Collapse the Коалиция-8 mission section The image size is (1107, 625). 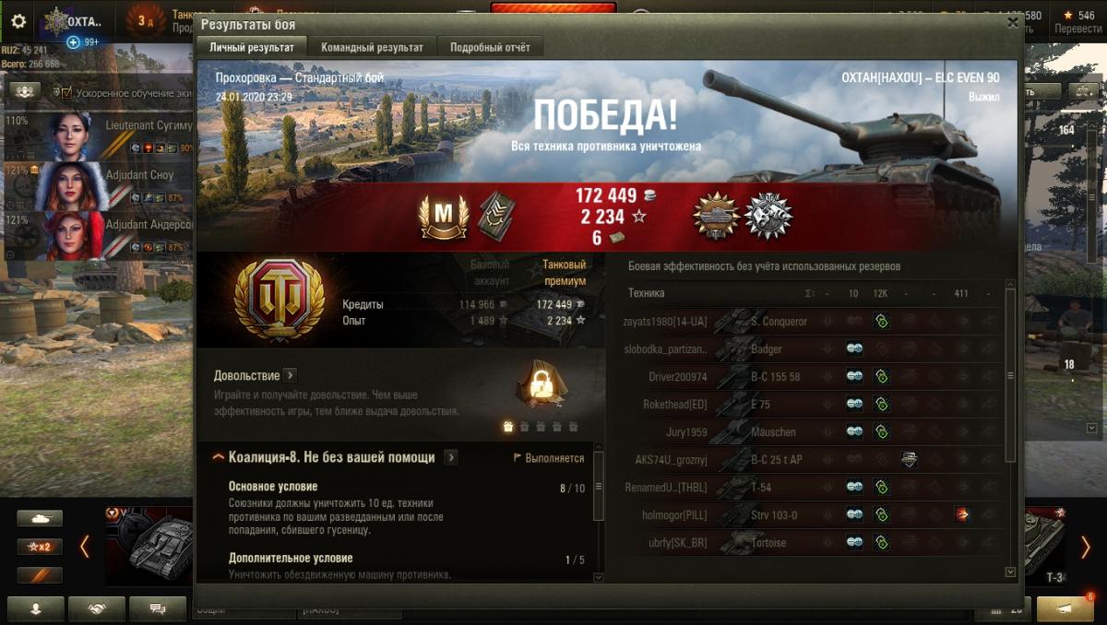pyautogui.click(x=219, y=457)
